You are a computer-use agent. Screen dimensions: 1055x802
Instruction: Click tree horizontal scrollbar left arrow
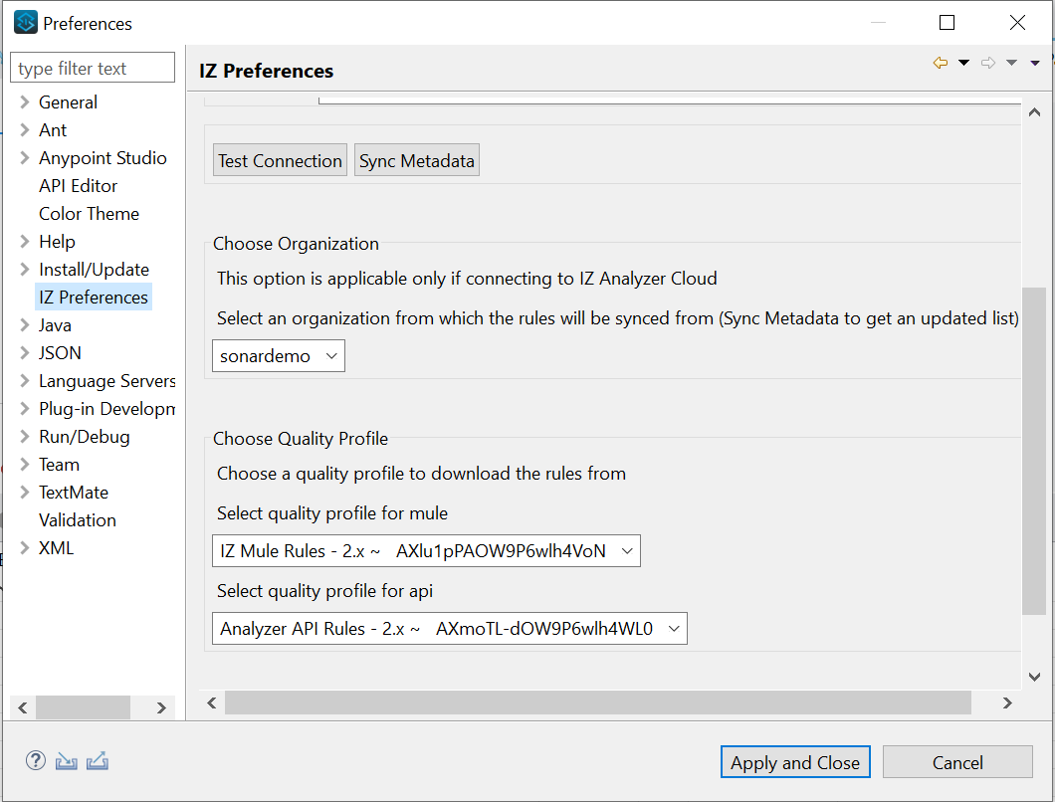23,707
